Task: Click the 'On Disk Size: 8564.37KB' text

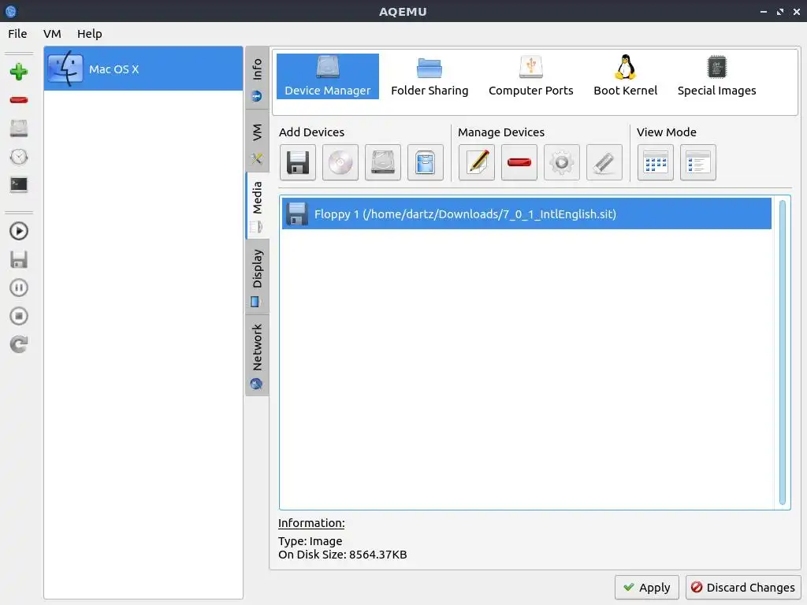Action: pyautogui.click(x=342, y=555)
